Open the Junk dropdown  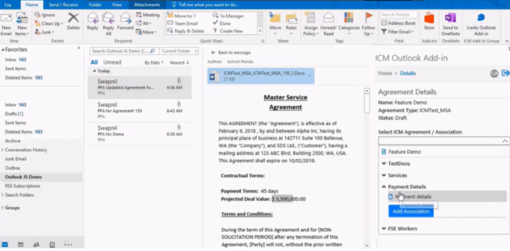click(45, 32)
